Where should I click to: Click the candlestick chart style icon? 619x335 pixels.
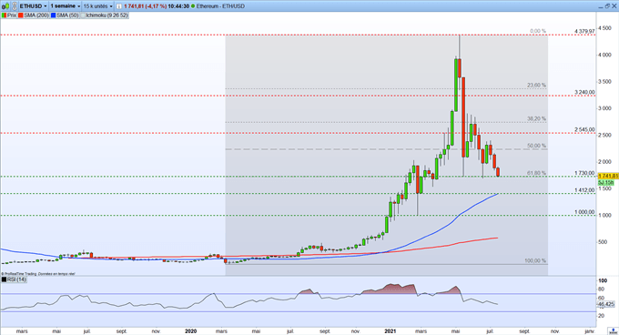coord(6,6)
